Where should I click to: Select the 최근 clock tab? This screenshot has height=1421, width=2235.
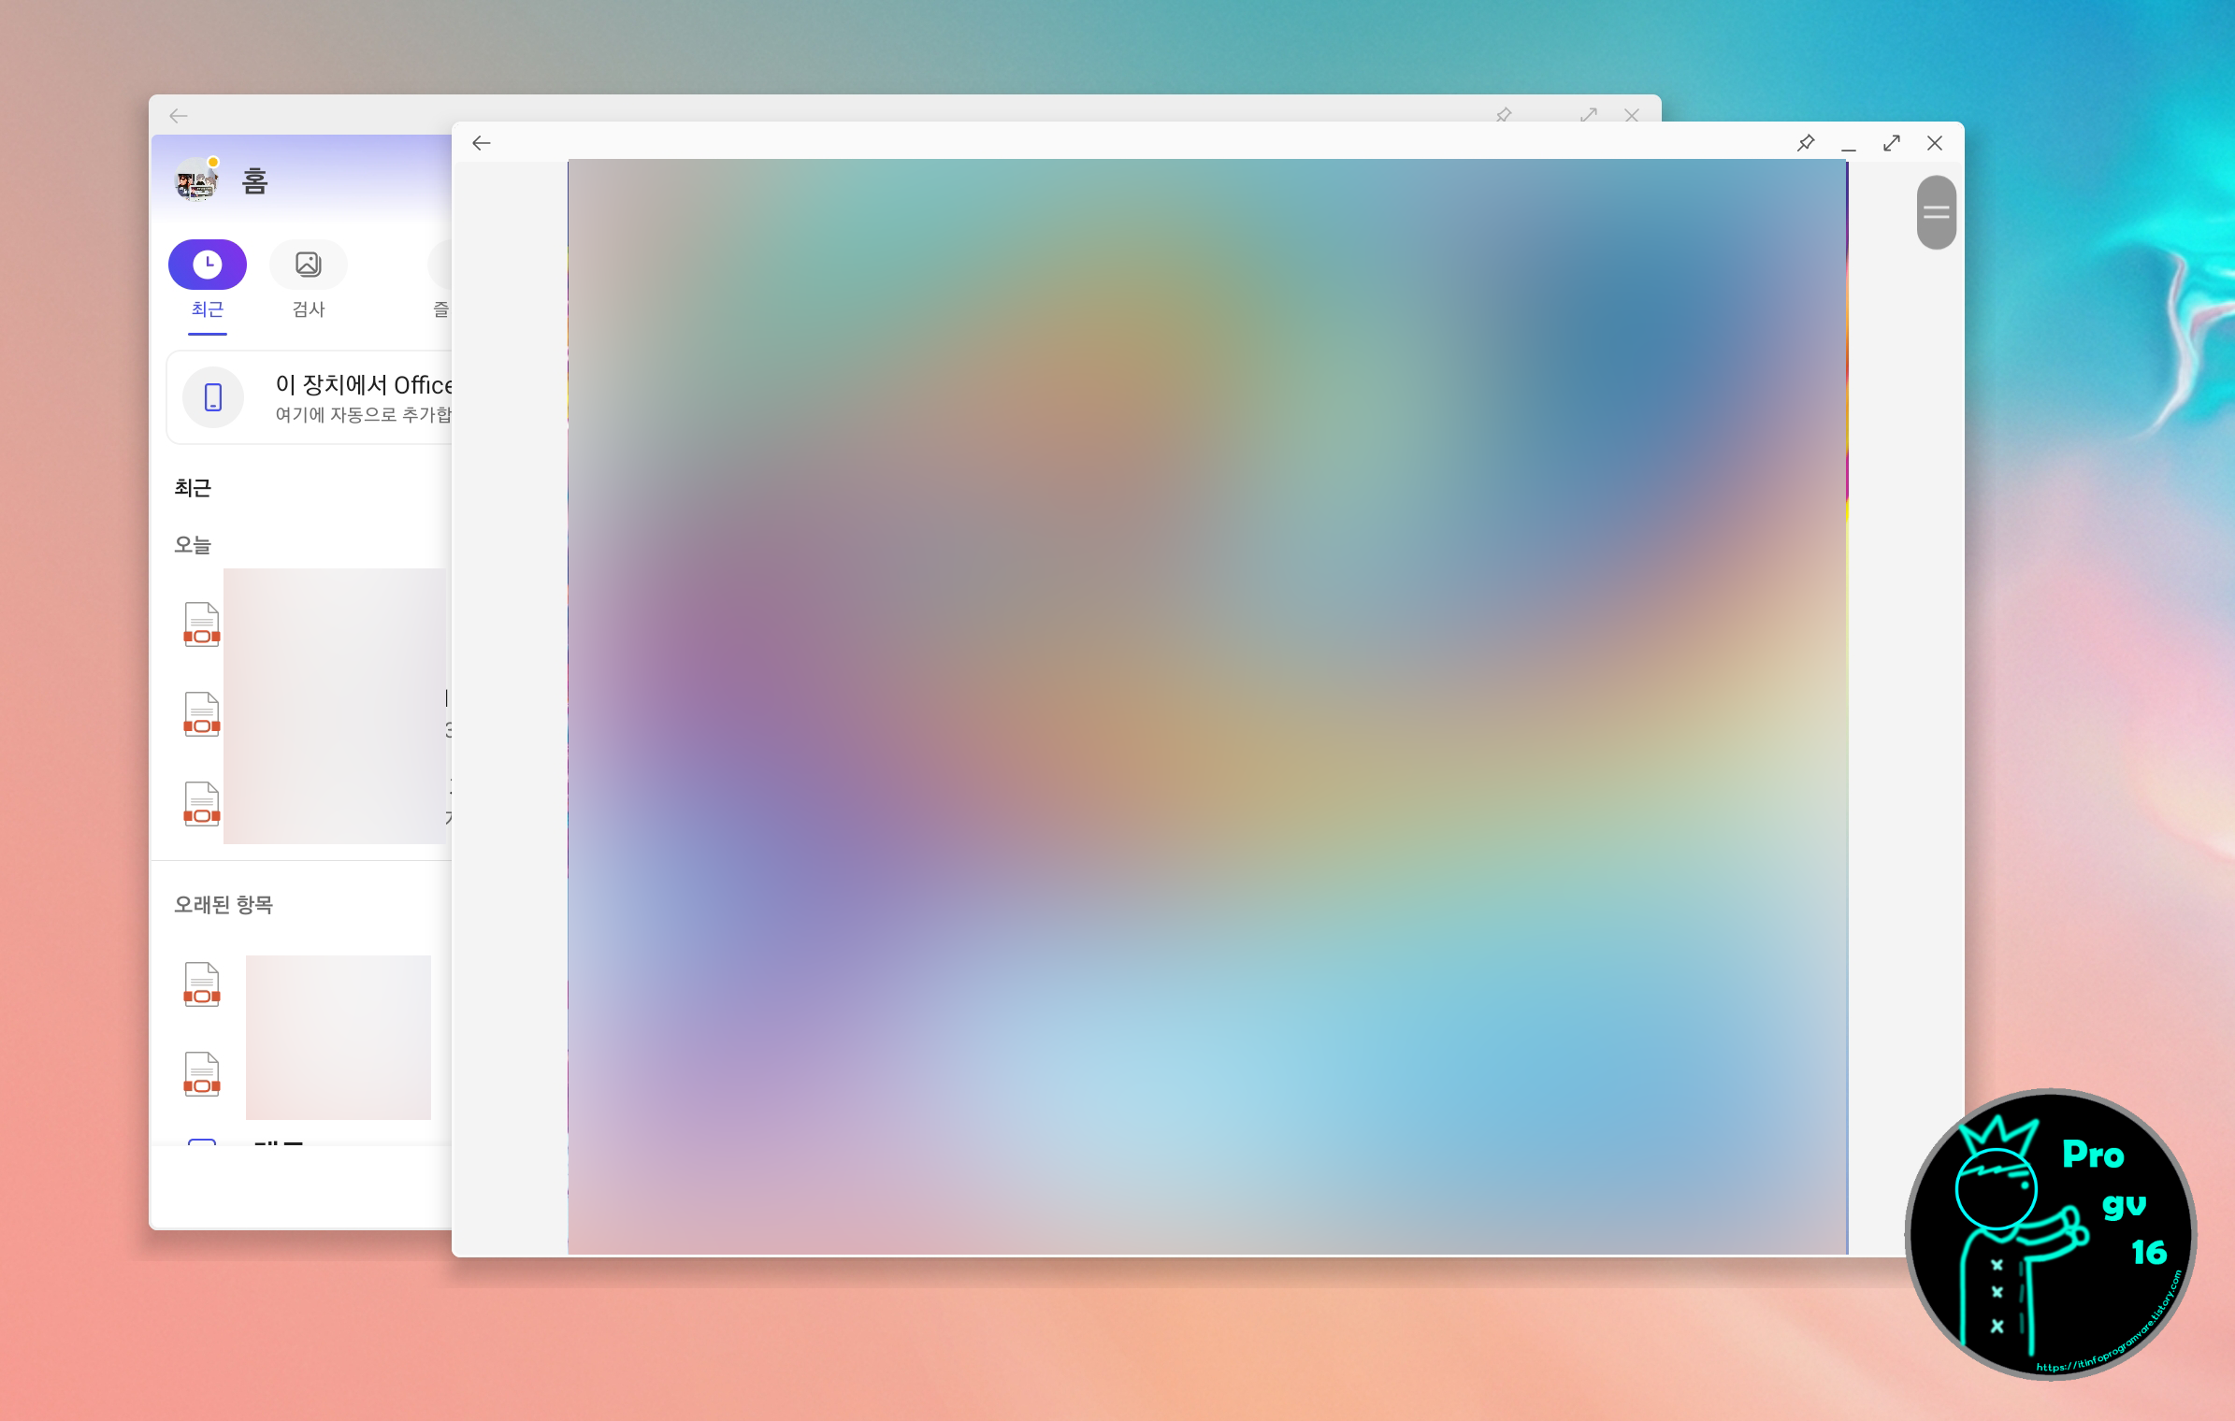(x=208, y=265)
